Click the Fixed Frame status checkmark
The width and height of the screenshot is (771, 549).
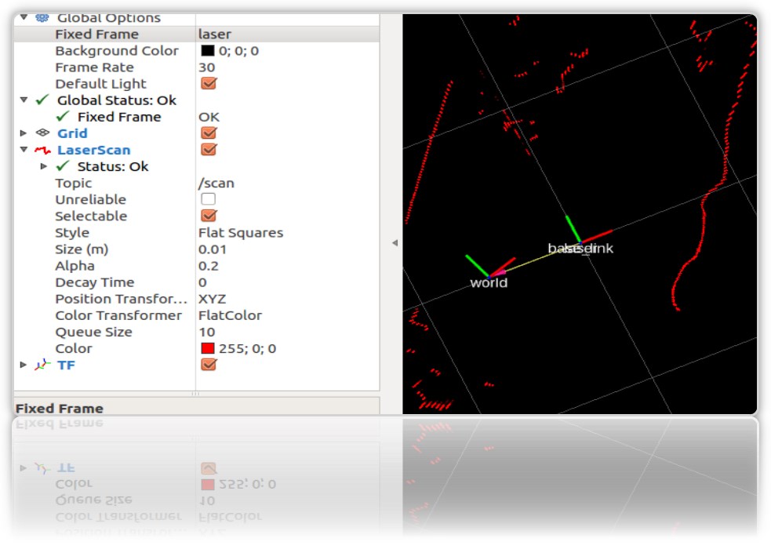point(63,117)
